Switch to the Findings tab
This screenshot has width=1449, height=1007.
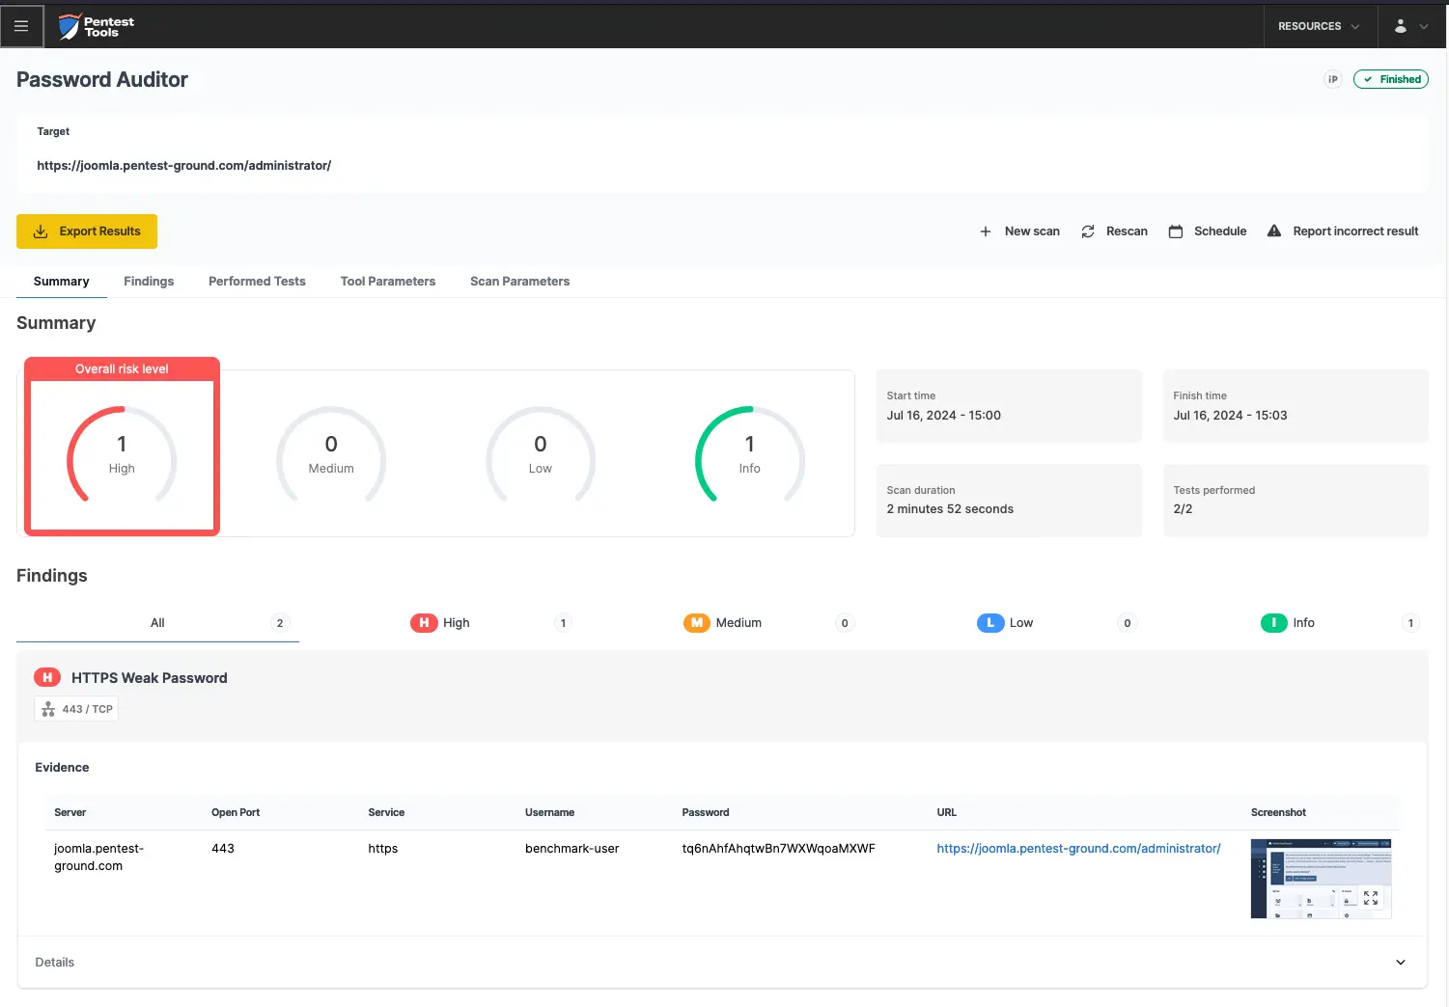pyautogui.click(x=149, y=282)
